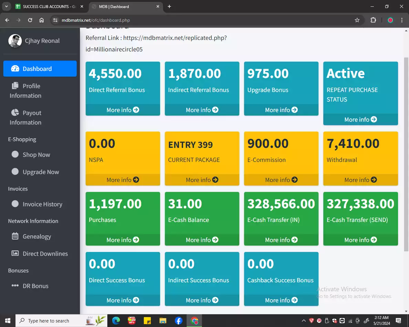Open the Chrome three-dot menu
The image size is (409, 327).
402,20
